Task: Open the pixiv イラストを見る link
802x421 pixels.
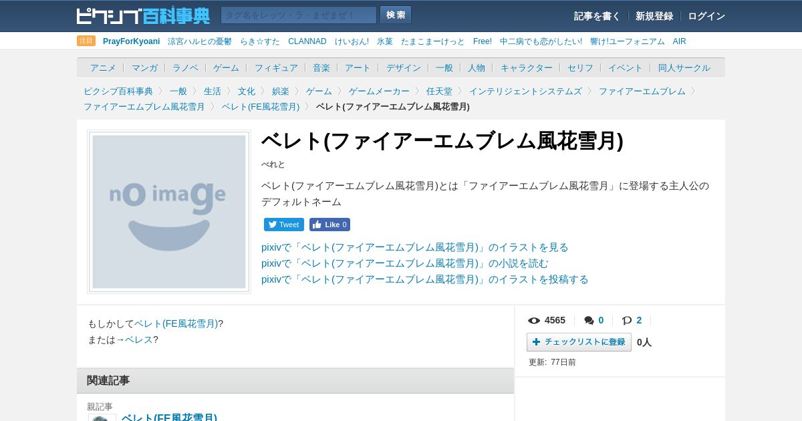Action: point(415,247)
